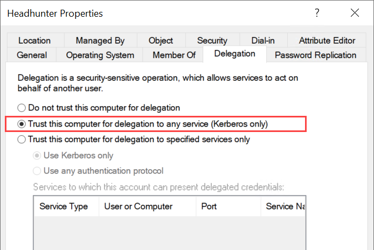Open the Operating System tab
The height and width of the screenshot is (250, 374).
(x=100, y=55)
